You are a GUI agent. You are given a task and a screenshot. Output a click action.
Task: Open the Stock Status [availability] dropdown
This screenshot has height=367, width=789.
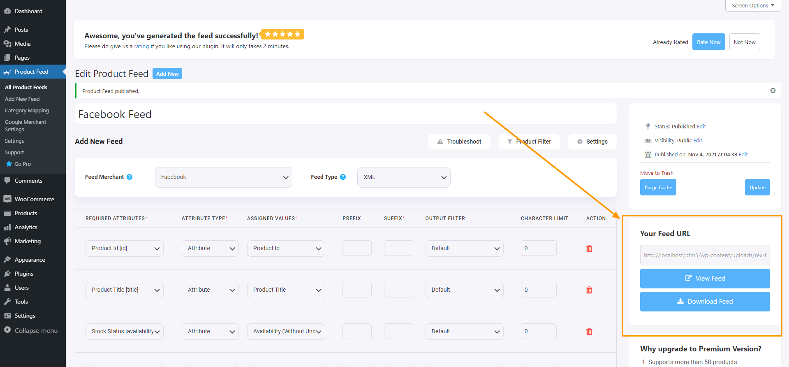(x=125, y=332)
